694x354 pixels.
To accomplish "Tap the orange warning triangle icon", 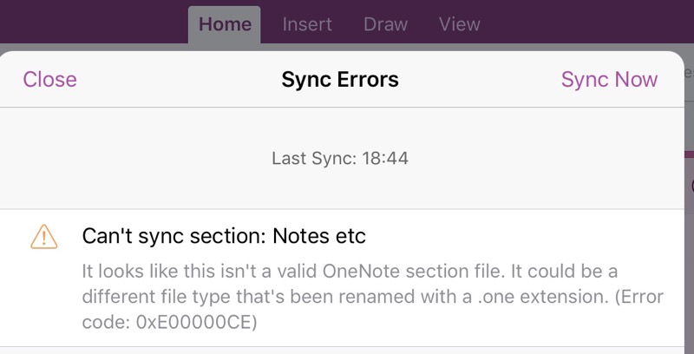I will [x=44, y=237].
